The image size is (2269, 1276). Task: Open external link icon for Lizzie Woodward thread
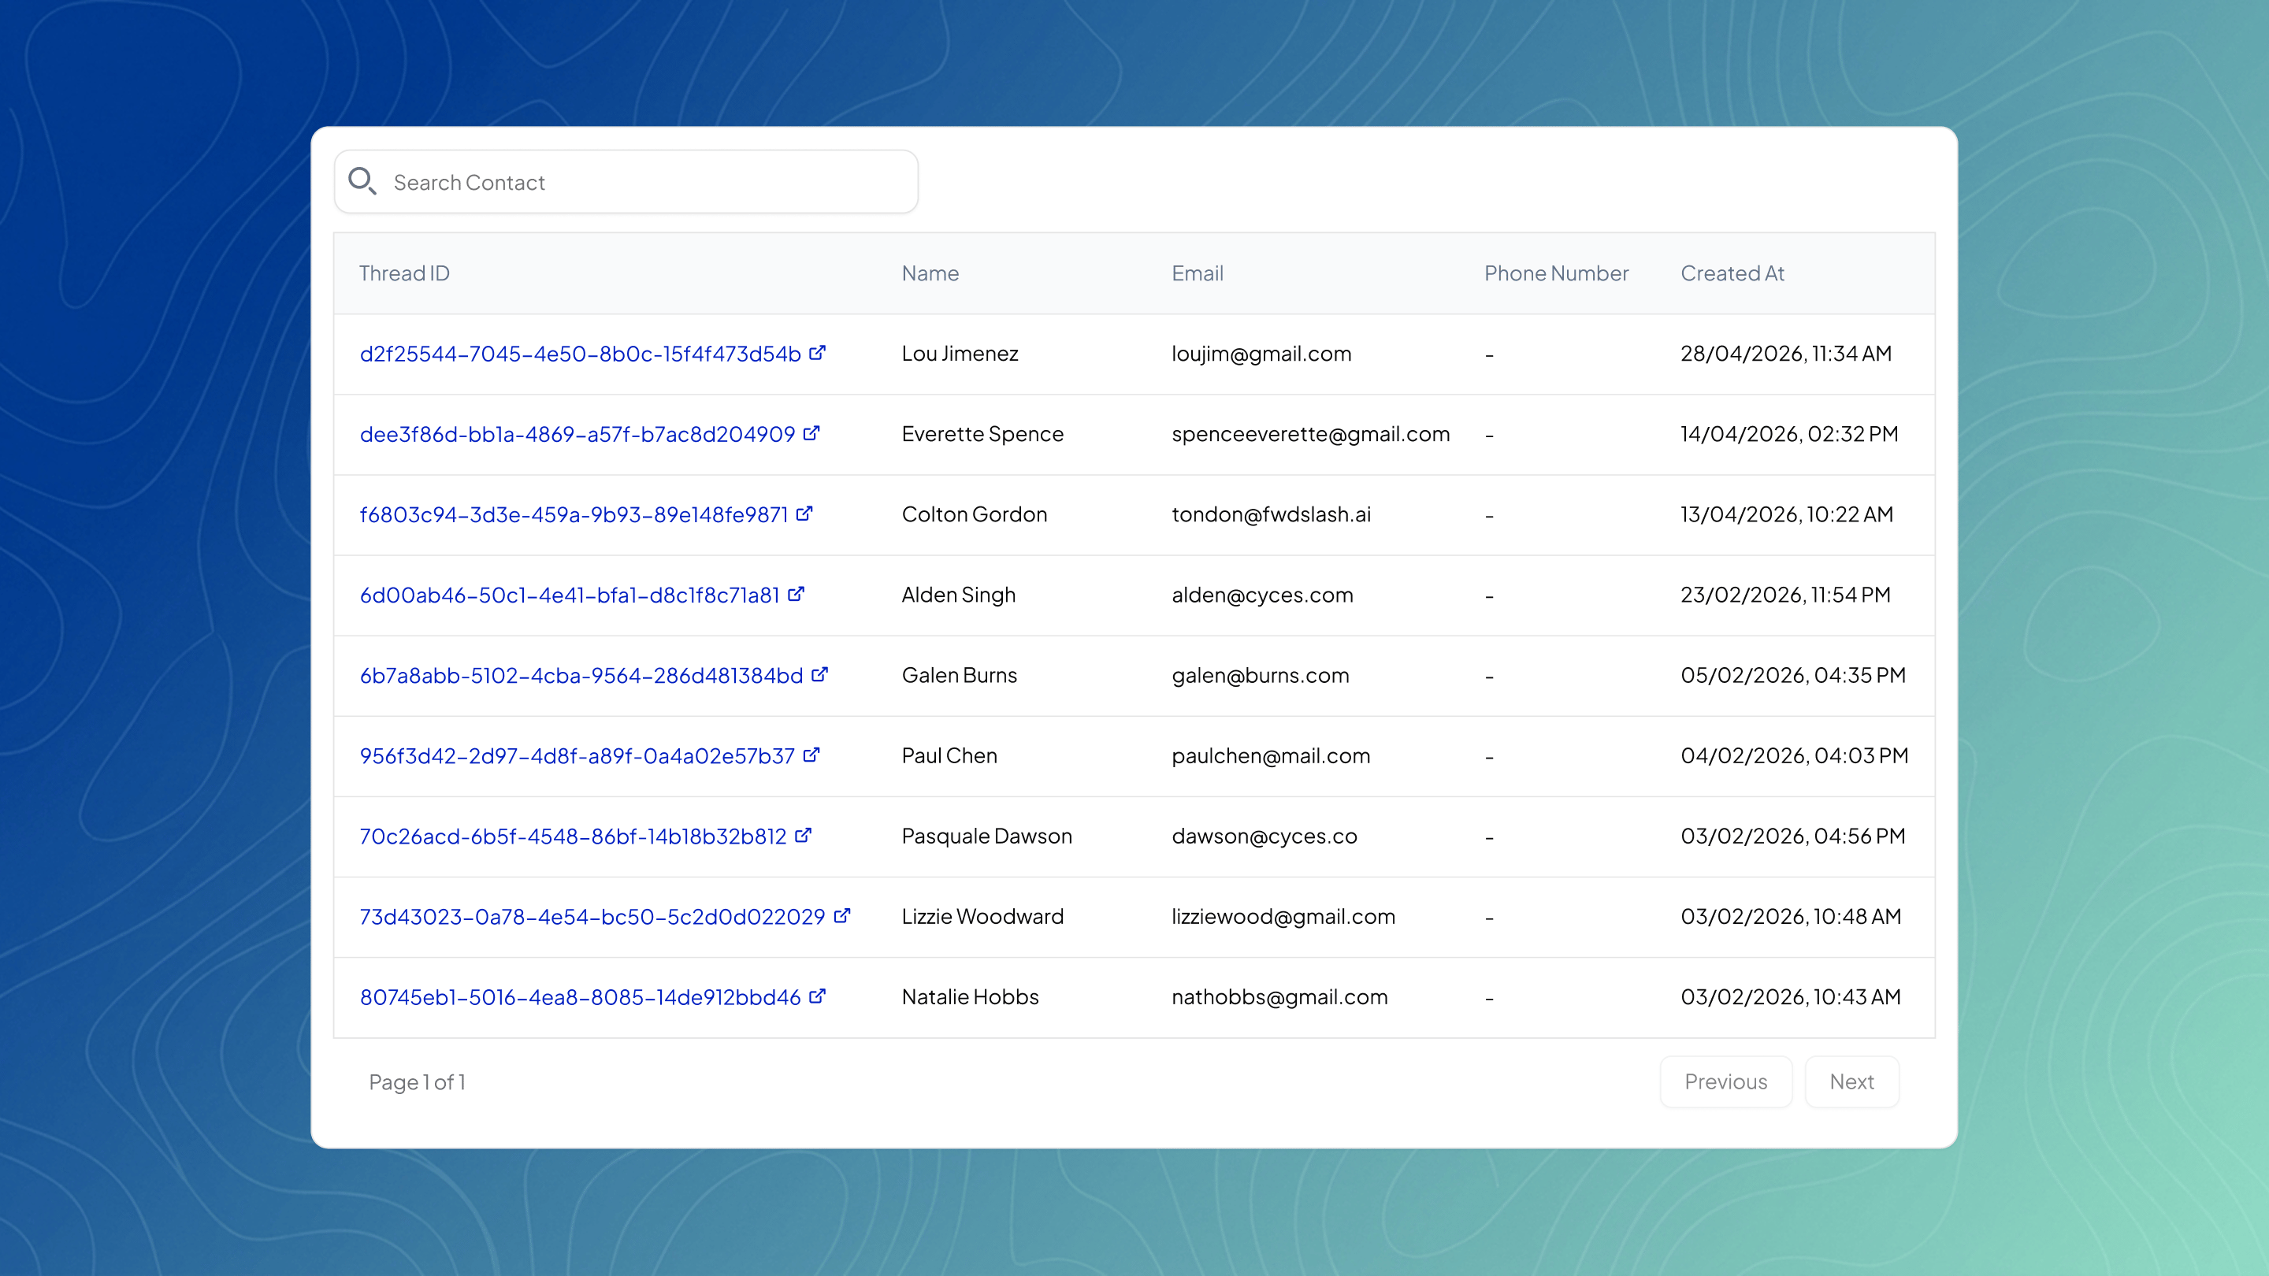coord(842,916)
